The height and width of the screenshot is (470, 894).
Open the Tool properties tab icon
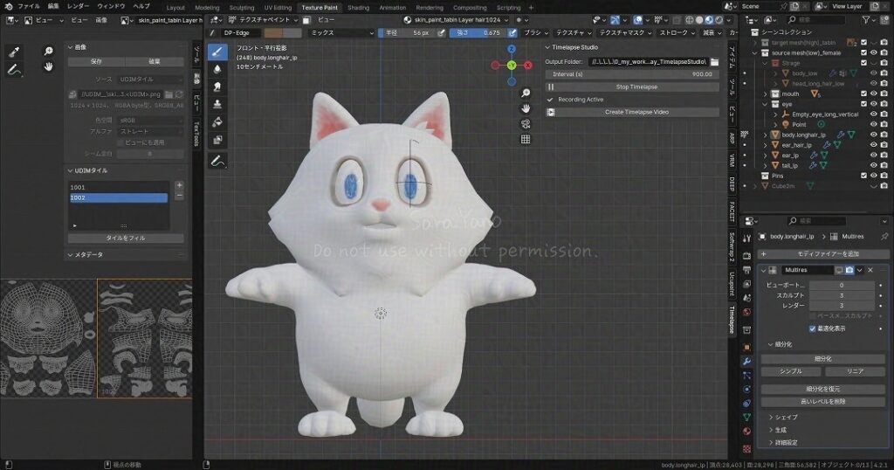(747, 238)
